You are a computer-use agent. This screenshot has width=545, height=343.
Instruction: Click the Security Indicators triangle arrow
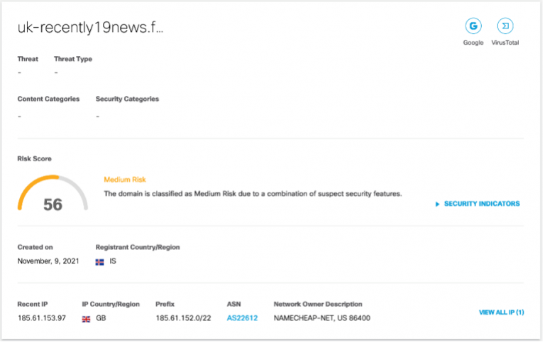(x=438, y=204)
